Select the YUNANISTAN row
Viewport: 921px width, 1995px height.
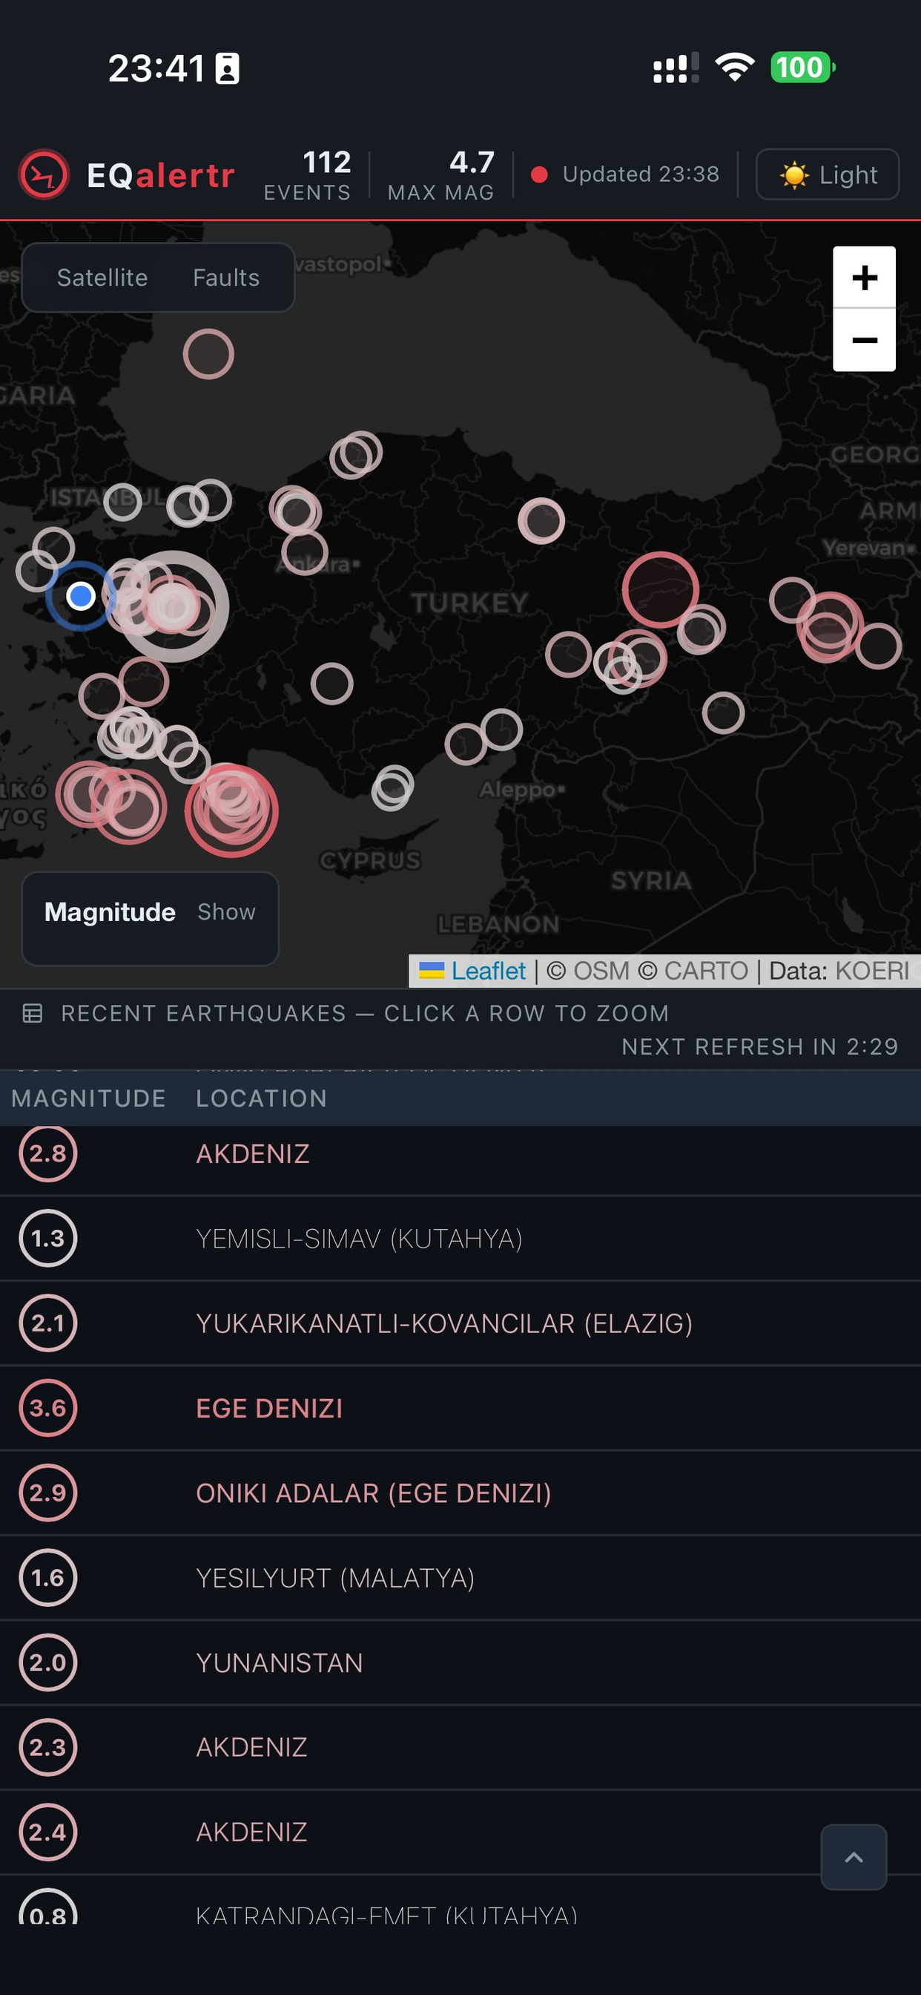pos(460,1662)
